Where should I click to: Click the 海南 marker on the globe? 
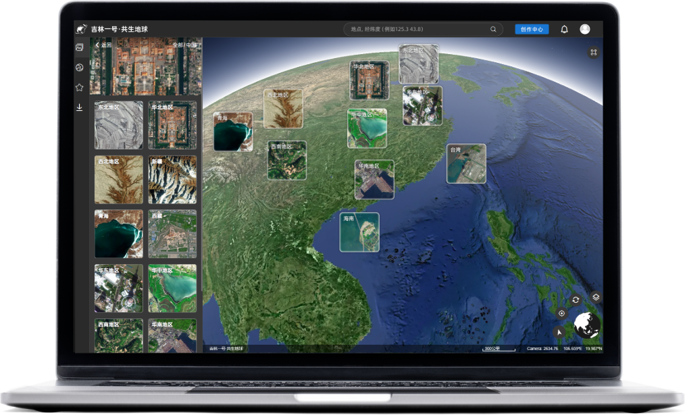tap(359, 233)
